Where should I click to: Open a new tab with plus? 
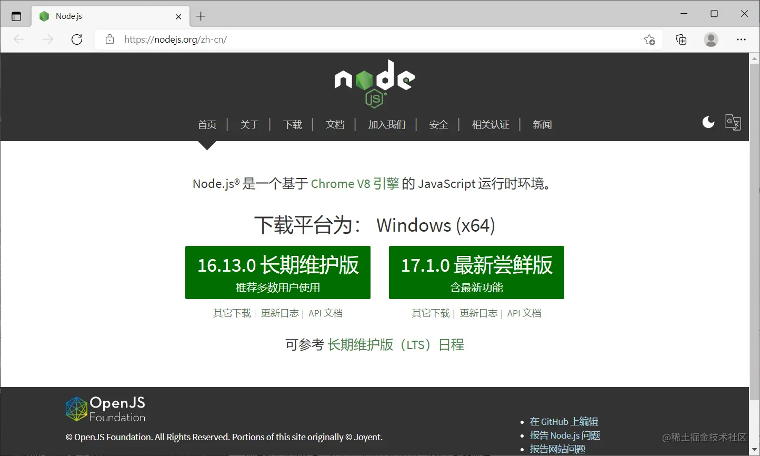(x=201, y=16)
